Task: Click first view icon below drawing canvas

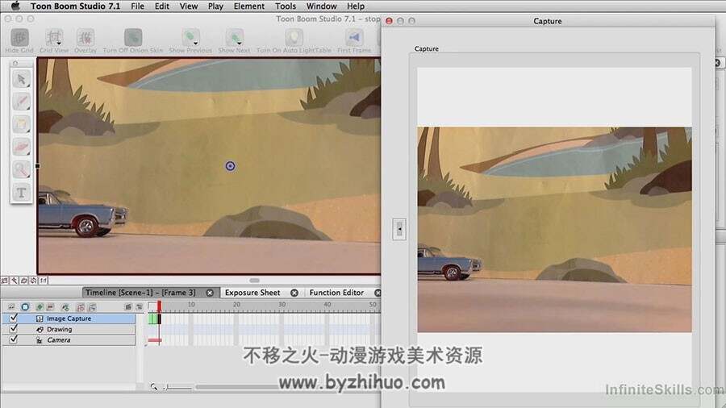Action: [x=5, y=281]
